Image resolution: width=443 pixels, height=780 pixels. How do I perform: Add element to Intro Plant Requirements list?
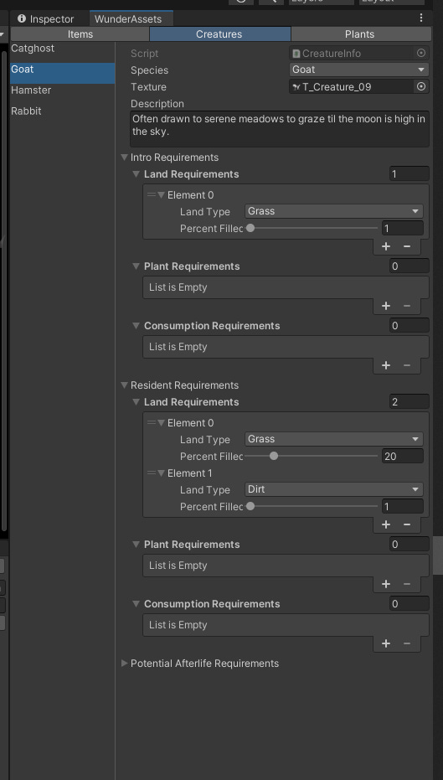[386, 306]
